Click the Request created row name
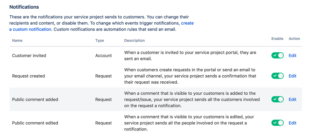Image resolution: width=311 pixels, height=137 pixels. point(28,76)
